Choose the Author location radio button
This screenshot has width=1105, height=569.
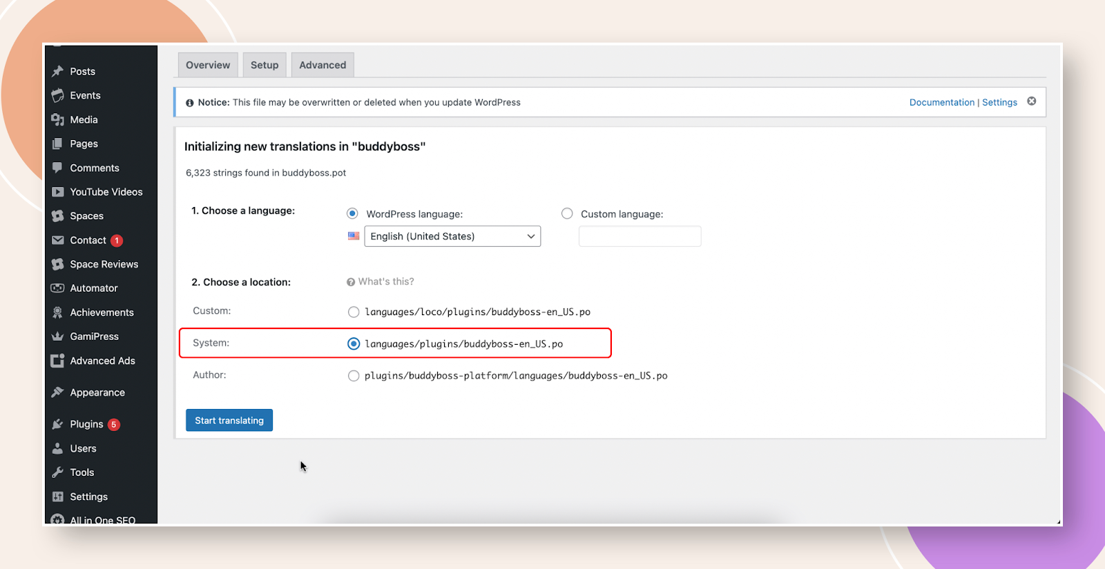click(x=354, y=376)
